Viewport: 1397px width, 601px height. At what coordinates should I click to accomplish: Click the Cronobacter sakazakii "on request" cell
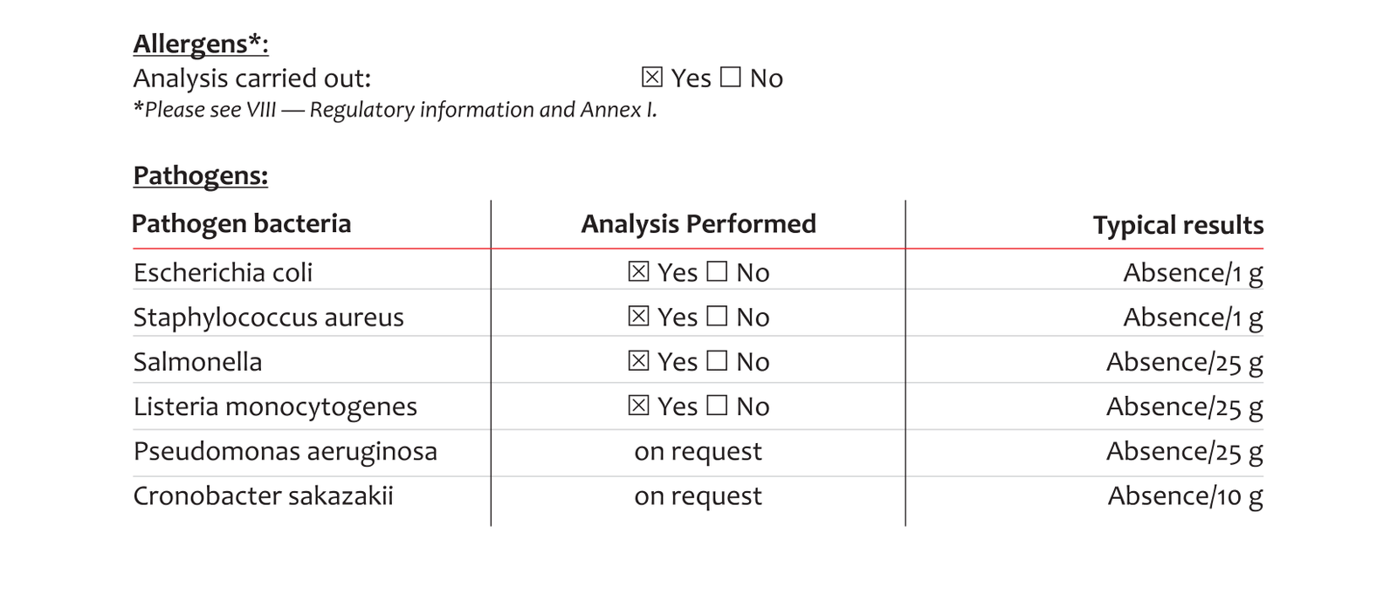(x=698, y=496)
